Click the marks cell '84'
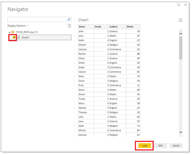 [x=133, y=130]
